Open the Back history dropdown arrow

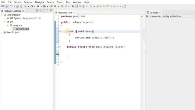(114, 6)
